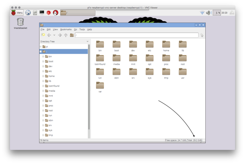The image size is (245, 164).
Task: Open the back history dropdown arrow
Action: [x=54, y=35]
